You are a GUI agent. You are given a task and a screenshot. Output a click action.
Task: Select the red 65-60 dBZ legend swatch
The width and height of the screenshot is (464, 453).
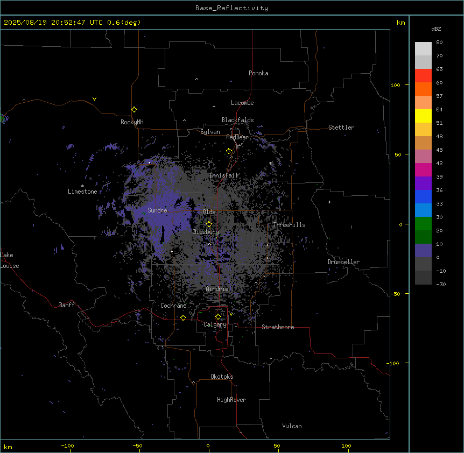point(423,76)
